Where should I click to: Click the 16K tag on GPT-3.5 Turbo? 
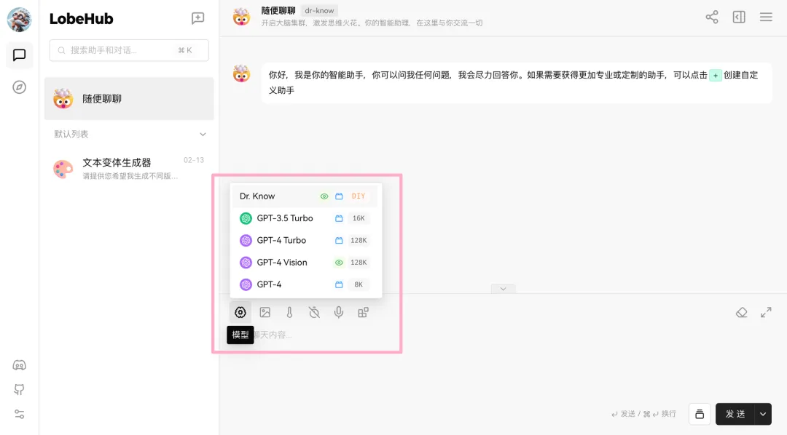(x=359, y=218)
